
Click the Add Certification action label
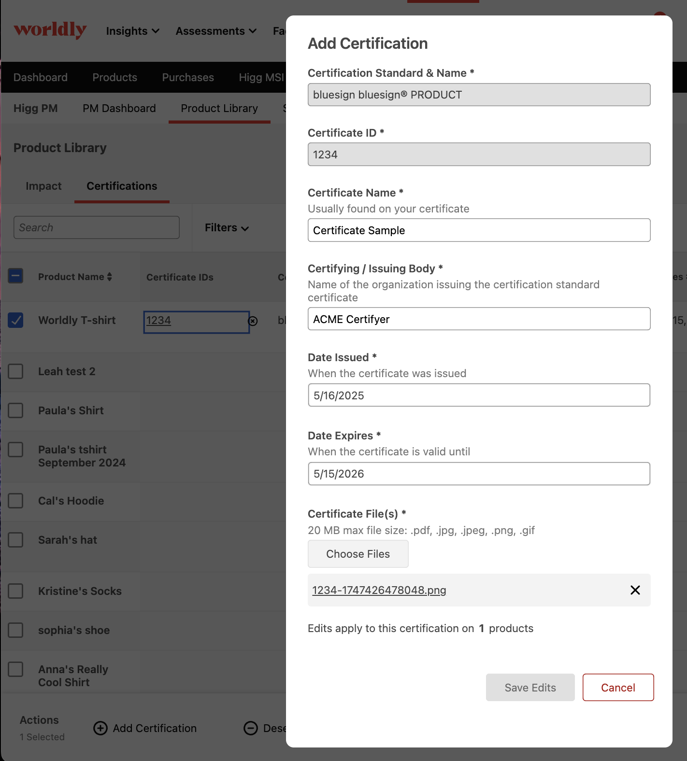click(155, 728)
